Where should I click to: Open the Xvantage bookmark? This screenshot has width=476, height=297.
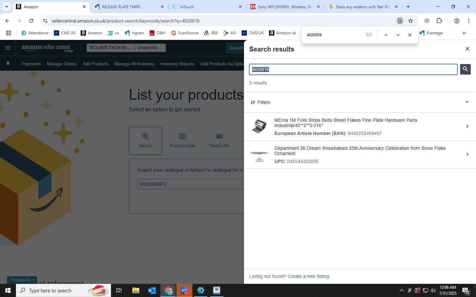(x=431, y=33)
